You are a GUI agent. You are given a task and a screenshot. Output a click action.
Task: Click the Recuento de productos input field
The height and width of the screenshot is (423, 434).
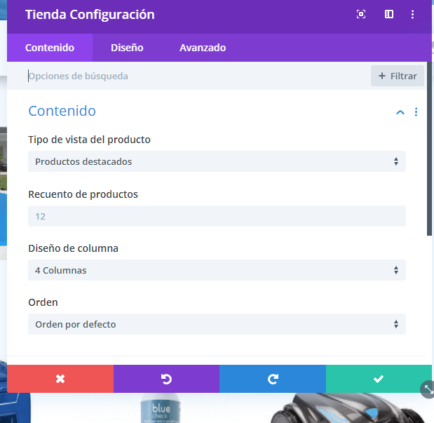217,216
